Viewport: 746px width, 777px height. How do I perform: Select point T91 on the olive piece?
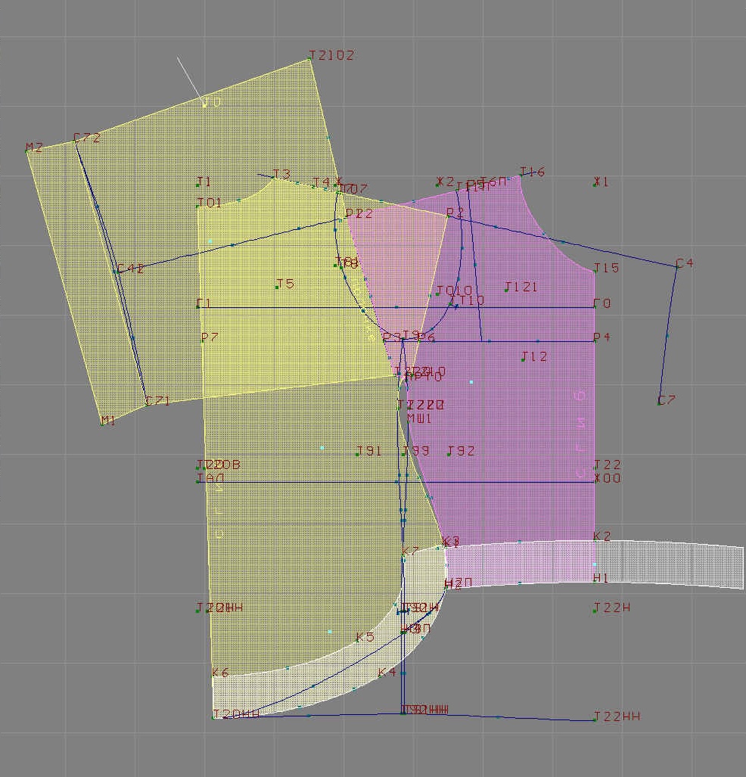(358, 454)
